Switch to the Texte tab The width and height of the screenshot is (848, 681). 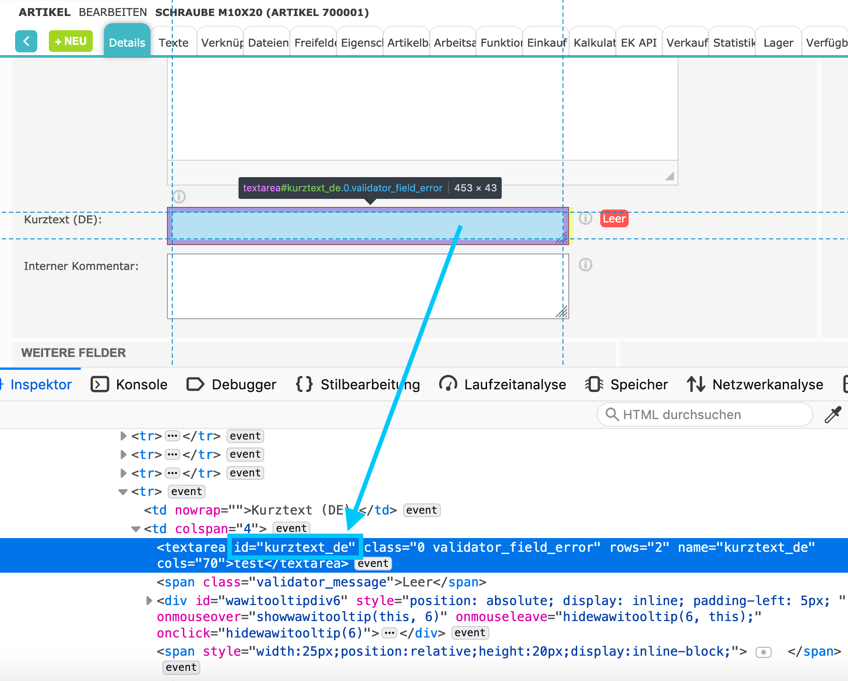click(x=174, y=43)
